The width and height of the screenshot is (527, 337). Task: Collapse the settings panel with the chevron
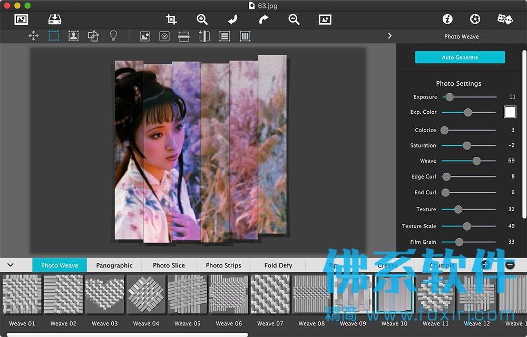(389, 36)
